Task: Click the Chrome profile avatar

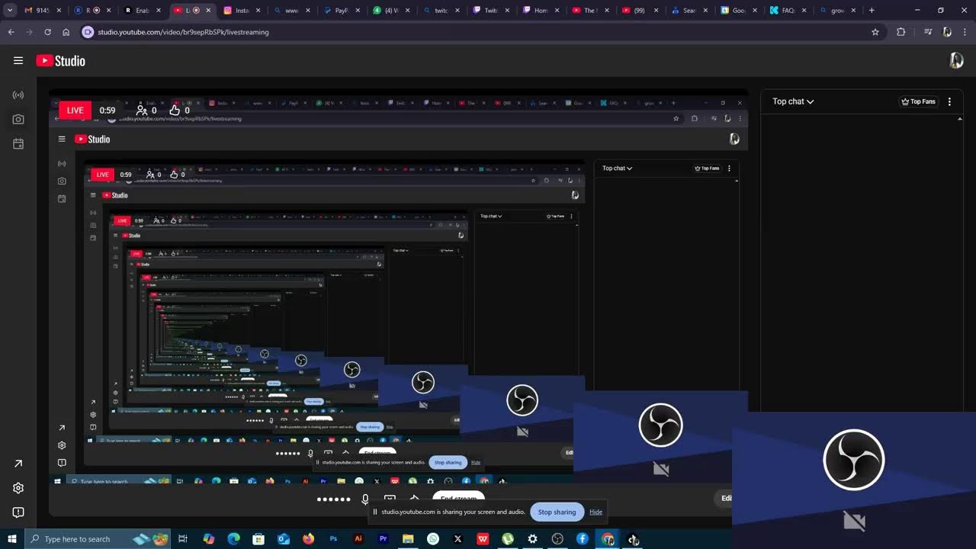Action: 947,32
